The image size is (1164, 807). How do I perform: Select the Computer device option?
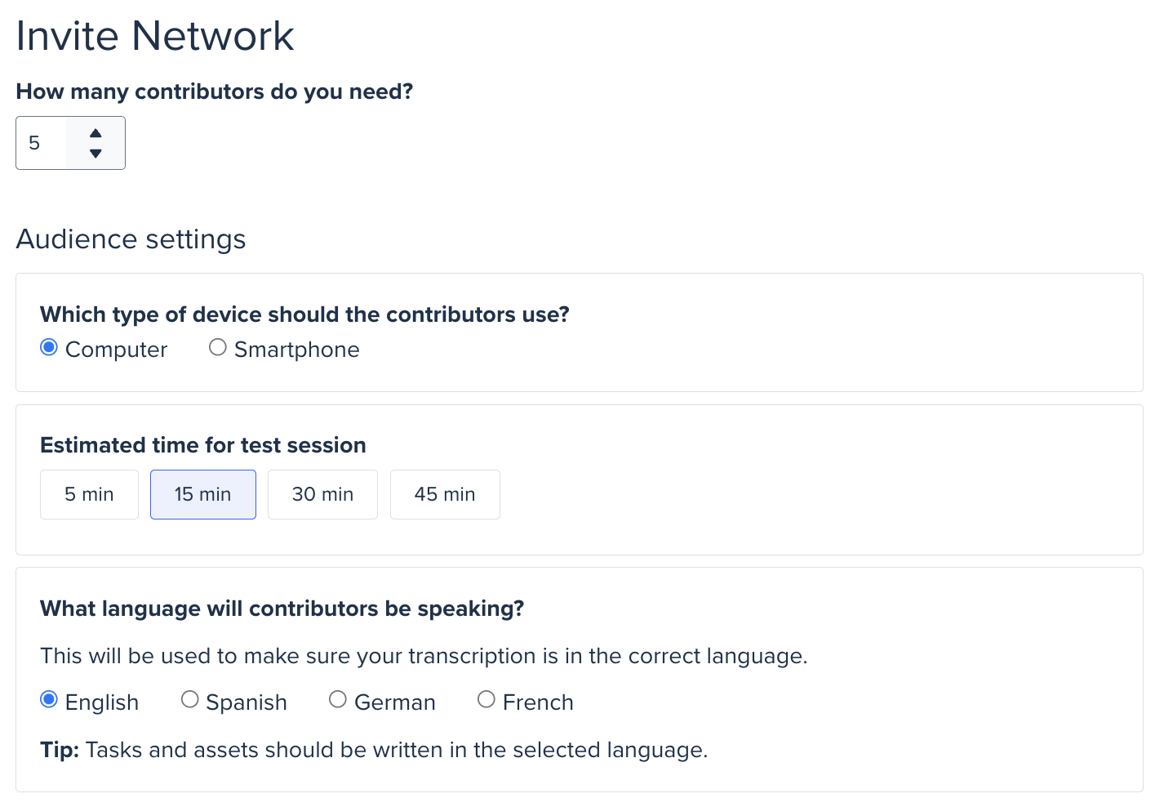[49, 347]
